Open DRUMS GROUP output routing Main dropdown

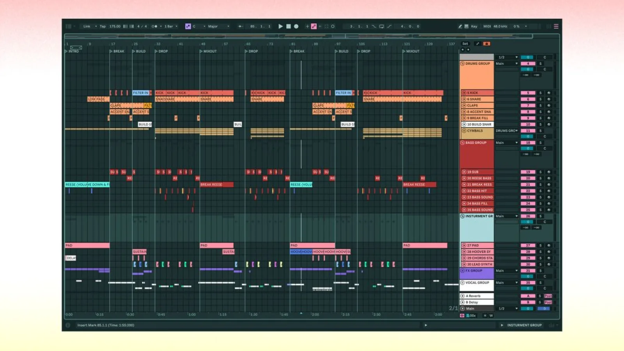507,64
